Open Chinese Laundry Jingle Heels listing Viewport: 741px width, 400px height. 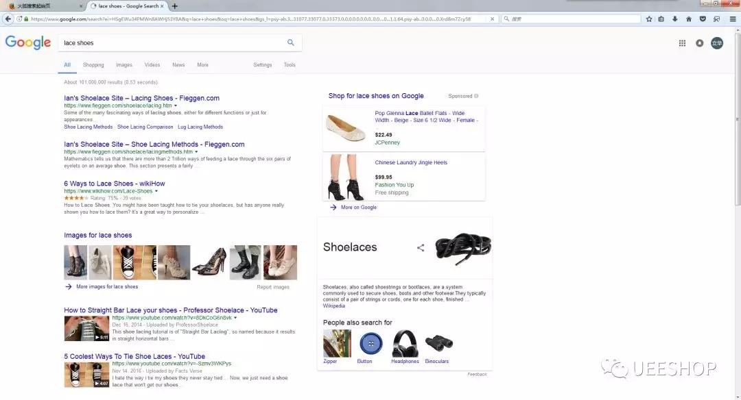pos(411,162)
